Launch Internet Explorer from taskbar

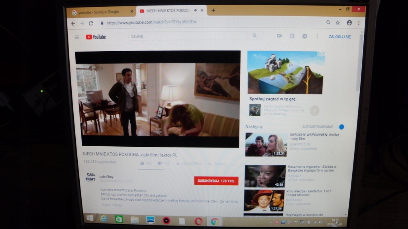coord(104,219)
